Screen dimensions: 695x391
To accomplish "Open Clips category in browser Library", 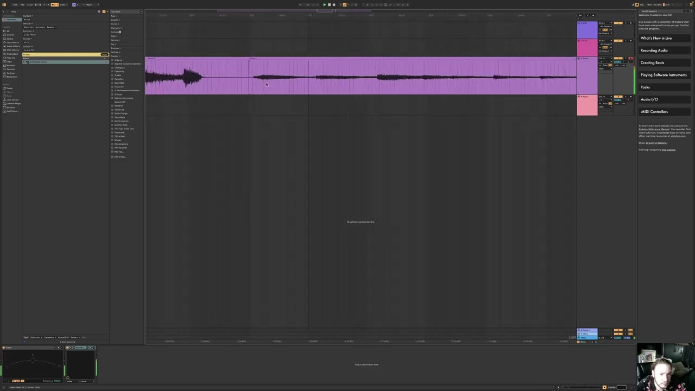I will (8, 61).
